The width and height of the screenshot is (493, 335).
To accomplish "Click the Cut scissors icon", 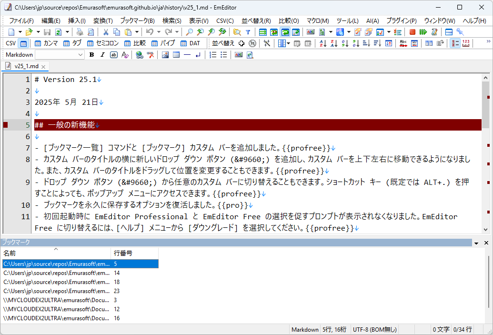I will [106, 32].
